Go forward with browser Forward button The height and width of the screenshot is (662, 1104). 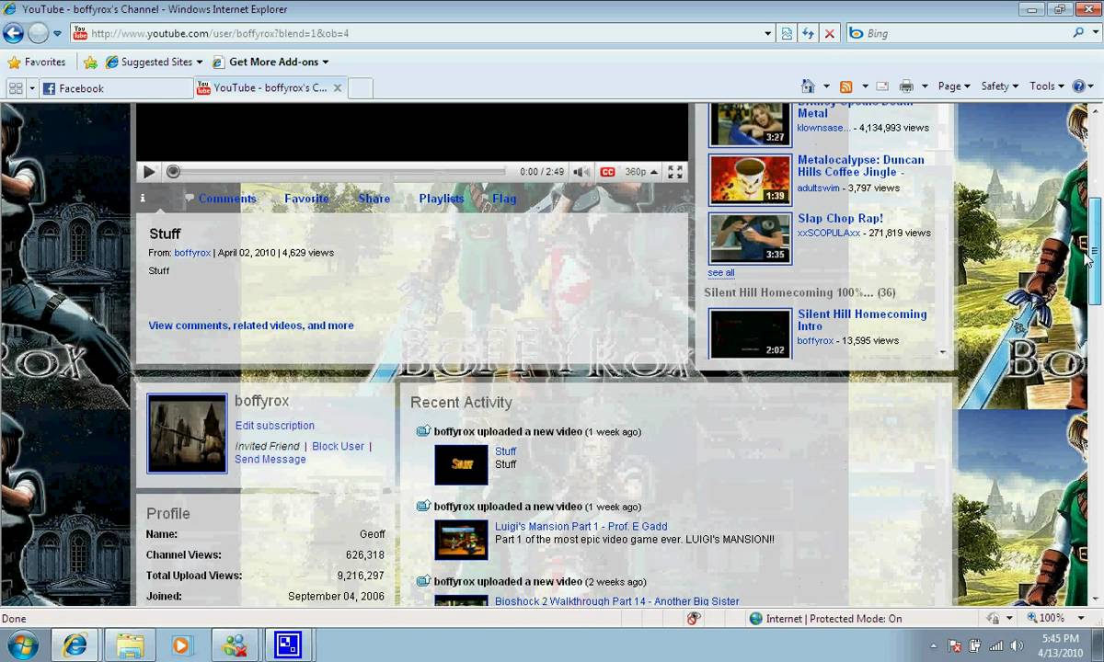pyautogui.click(x=38, y=33)
